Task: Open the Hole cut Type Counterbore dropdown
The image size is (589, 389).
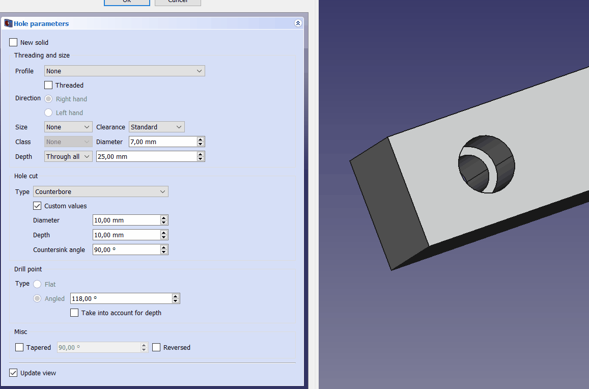Action: click(101, 191)
